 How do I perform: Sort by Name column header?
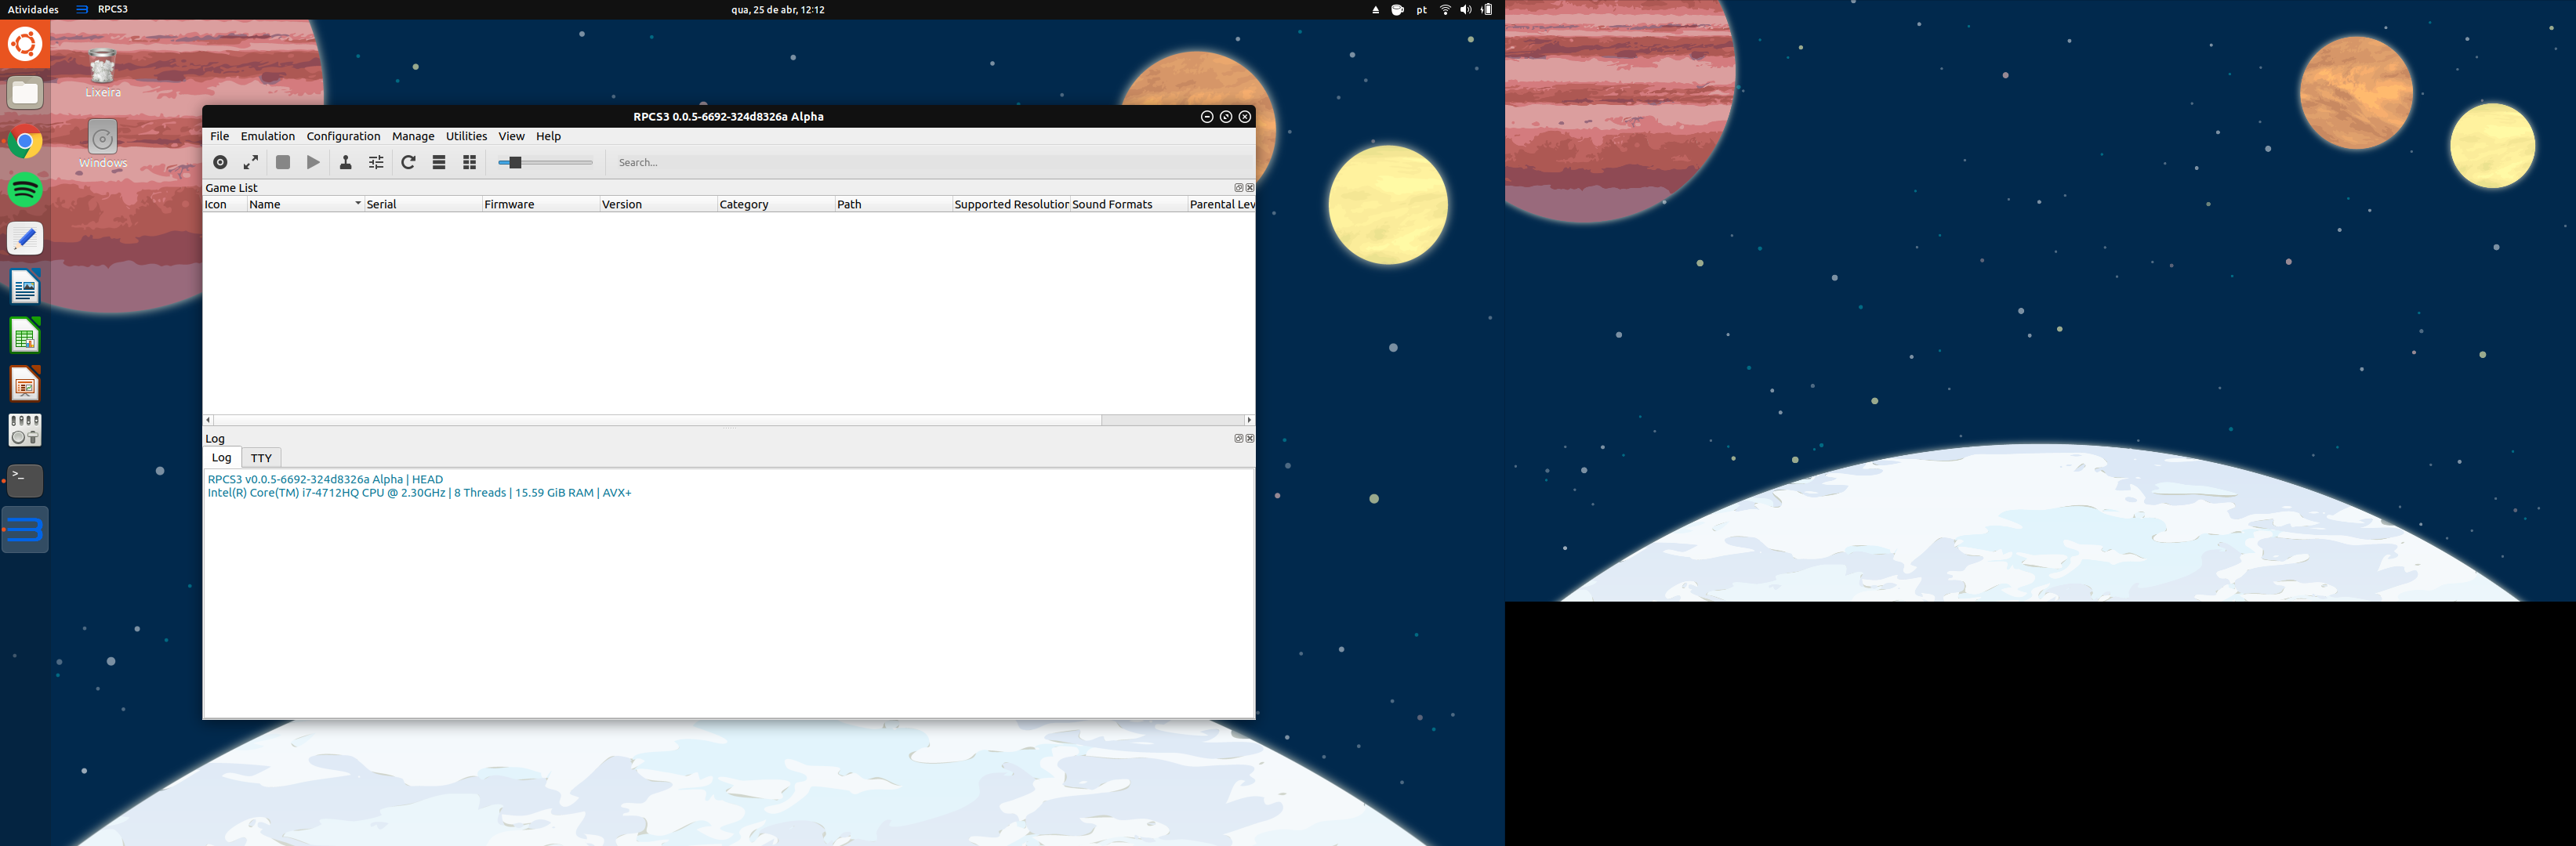tap(300, 204)
